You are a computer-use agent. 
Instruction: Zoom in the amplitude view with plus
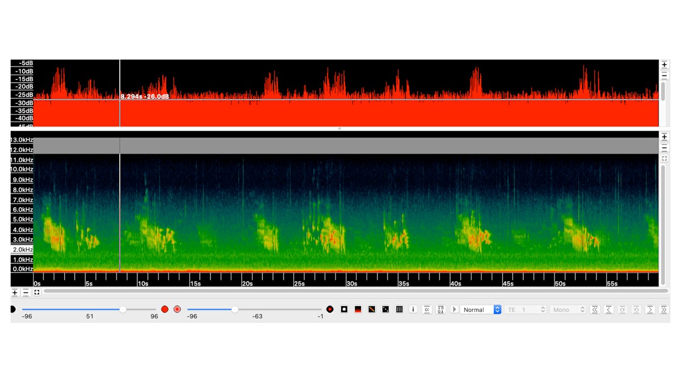[x=664, y=65]
